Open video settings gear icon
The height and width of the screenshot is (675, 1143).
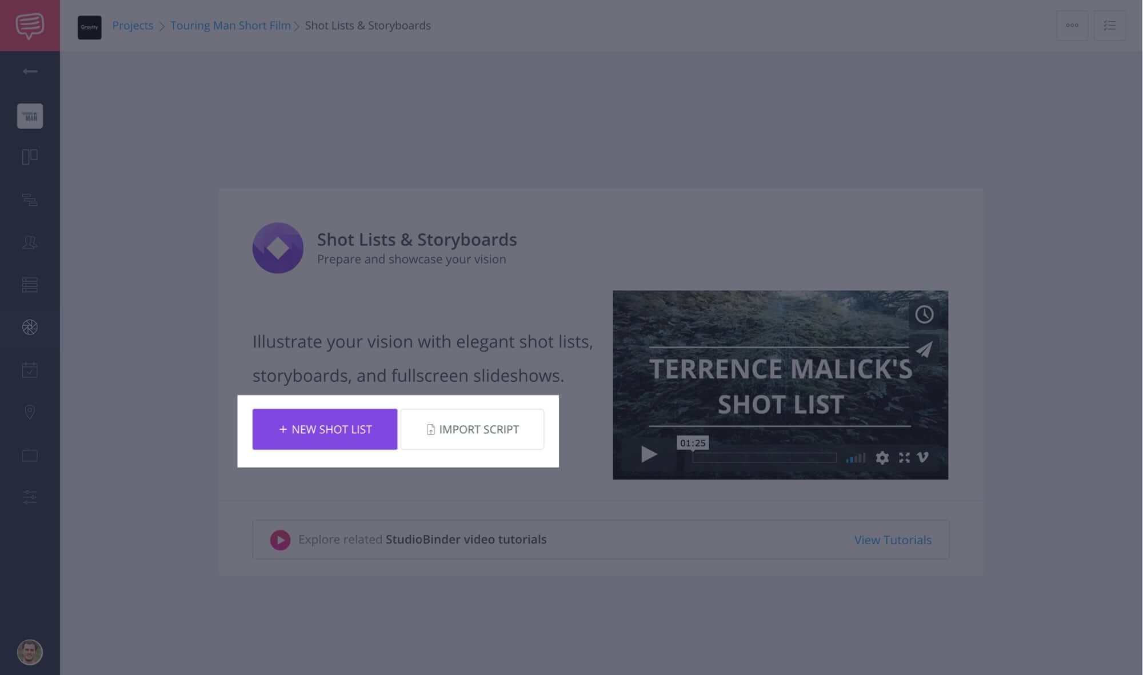(882, 458)
